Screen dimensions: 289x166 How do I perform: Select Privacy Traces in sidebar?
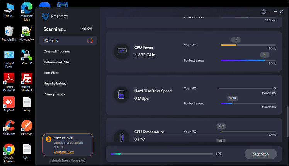pyautogui.click(x=54, y=94)
